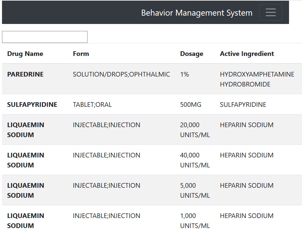Click the 1% dosage cell
The image size is (302, 229).
tap(185, 74)
